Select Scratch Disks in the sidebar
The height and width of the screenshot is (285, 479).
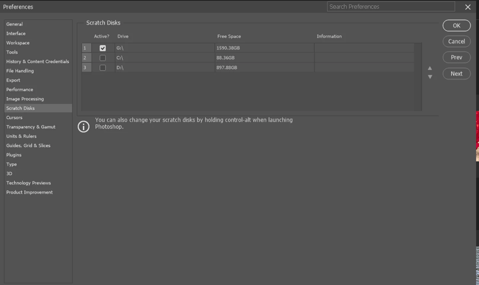[x=38, y=108]
